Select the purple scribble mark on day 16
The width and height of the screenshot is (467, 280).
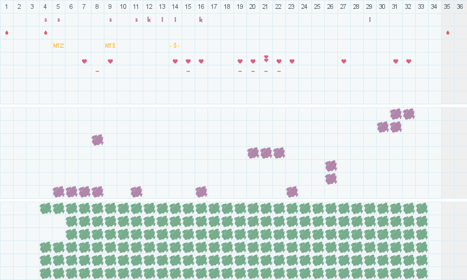201,192
